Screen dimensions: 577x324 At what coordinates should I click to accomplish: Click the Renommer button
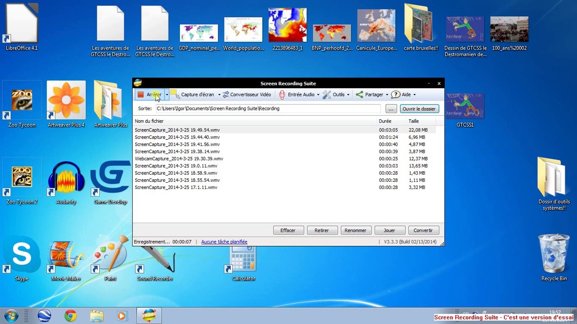point(356,230)
